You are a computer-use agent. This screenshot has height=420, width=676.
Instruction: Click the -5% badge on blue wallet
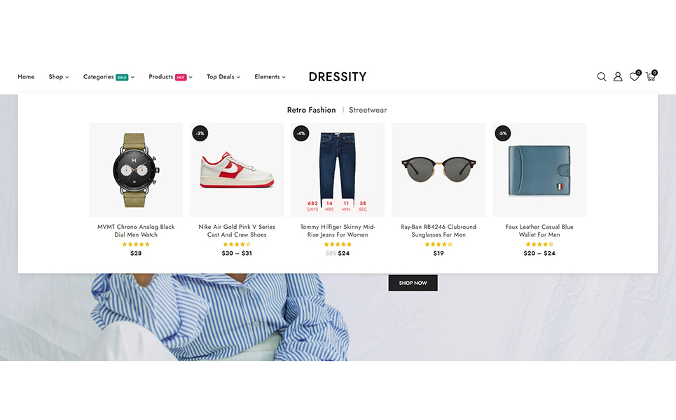point(503,133)
